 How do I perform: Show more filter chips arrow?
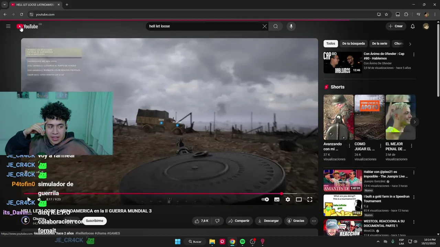point(410,44)
